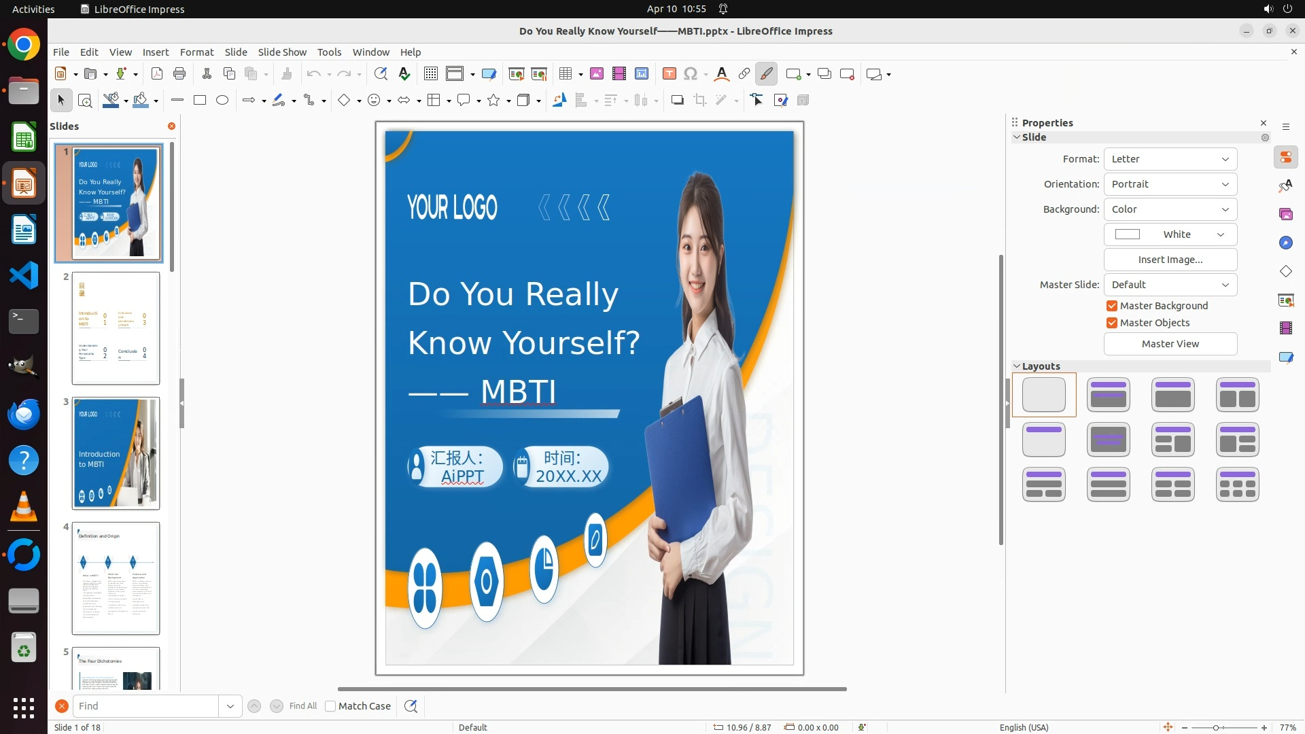Enable the Match Case checkbox
Screen dimensions: 1305x734
330,706
